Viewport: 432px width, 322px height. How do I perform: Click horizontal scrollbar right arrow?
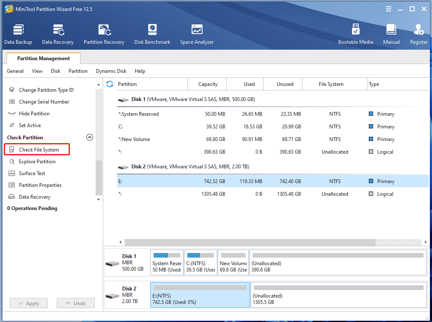coord(426,242)
